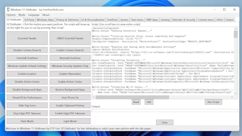Viewport: 242px width, 136px height.
Task: Open the Mode menu
Action: point(22,15)
